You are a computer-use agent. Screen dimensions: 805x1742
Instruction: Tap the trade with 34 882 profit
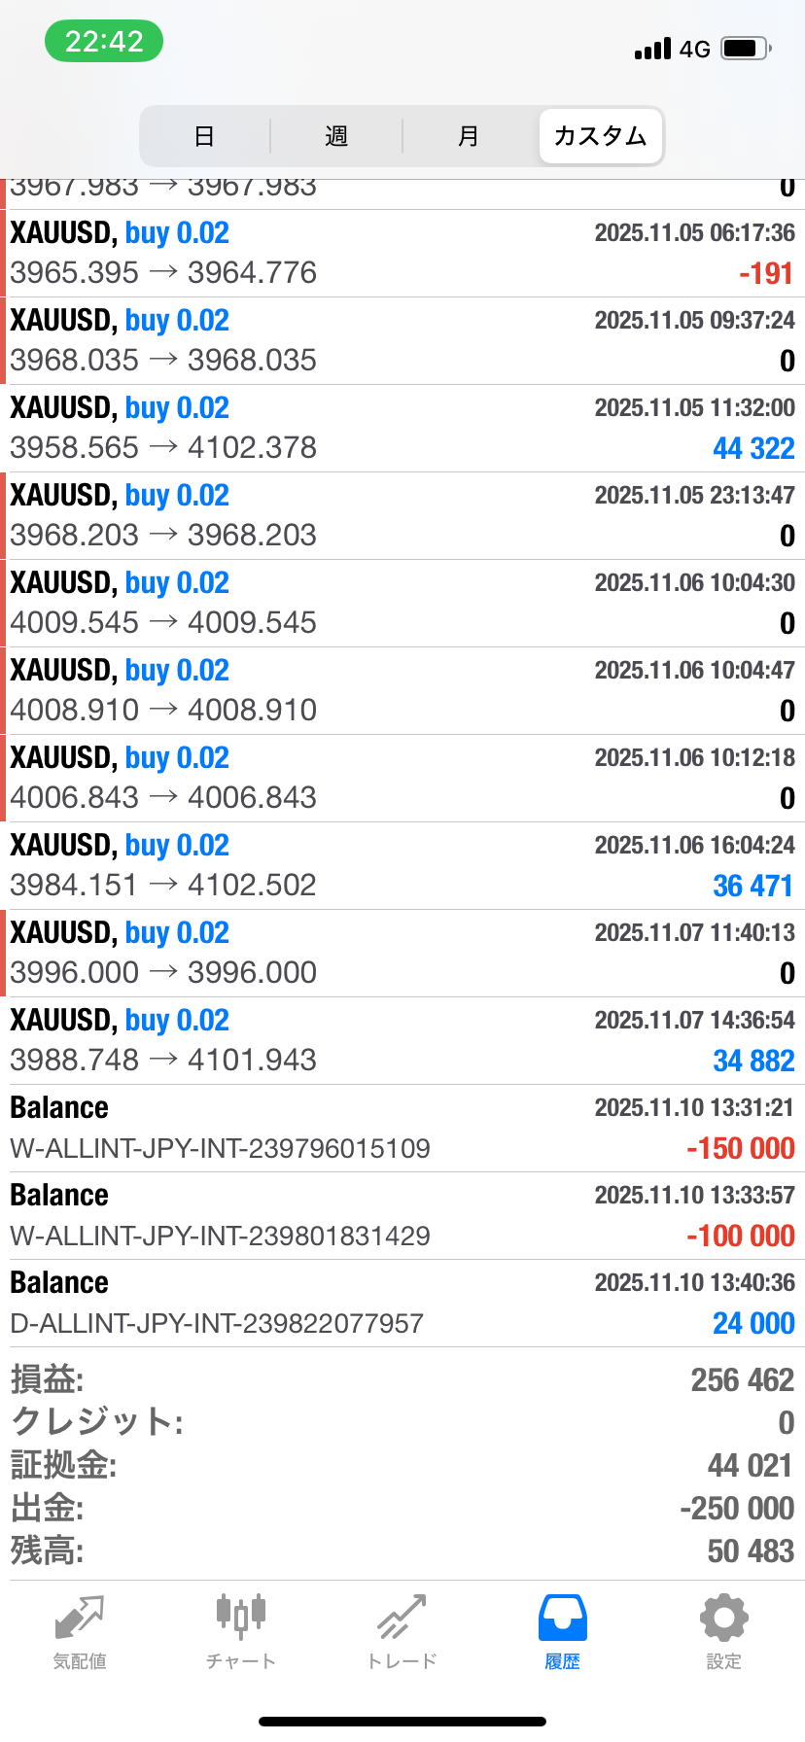pyautogui.click(x=402, y=1040)
